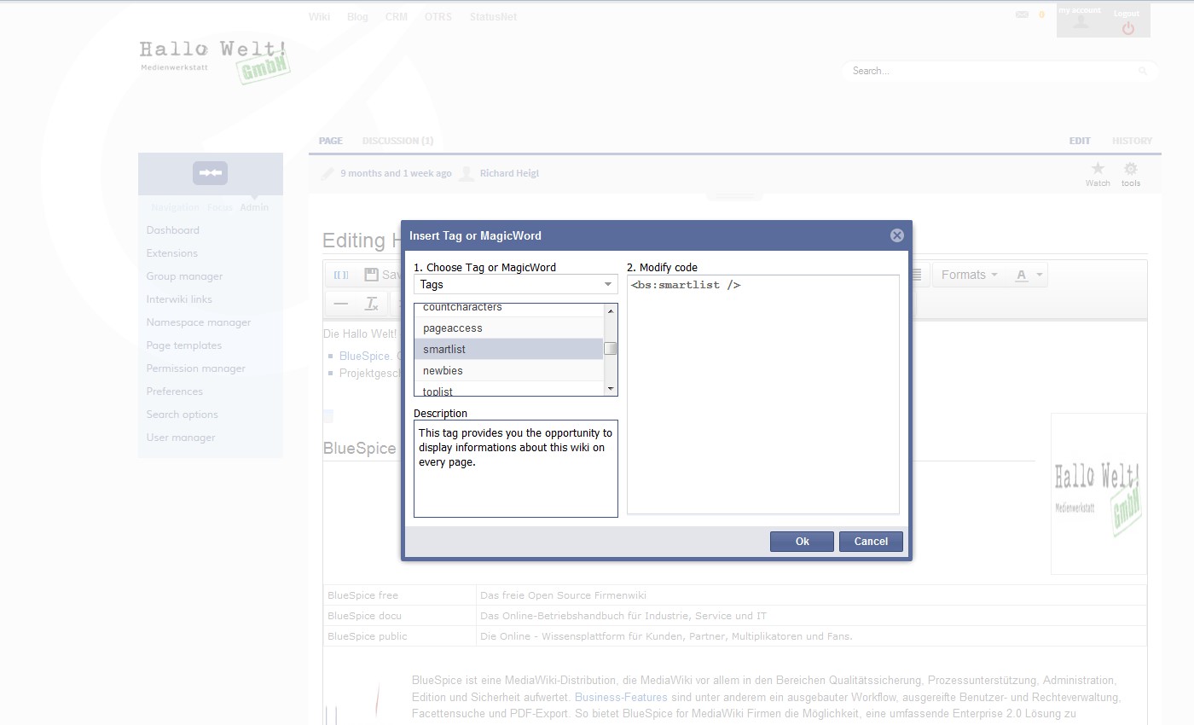Click the my account avatar icon
Image resolution: width=1194 pixels, height=725 pixels.
pyautogui.click(x=1079, y=21)
